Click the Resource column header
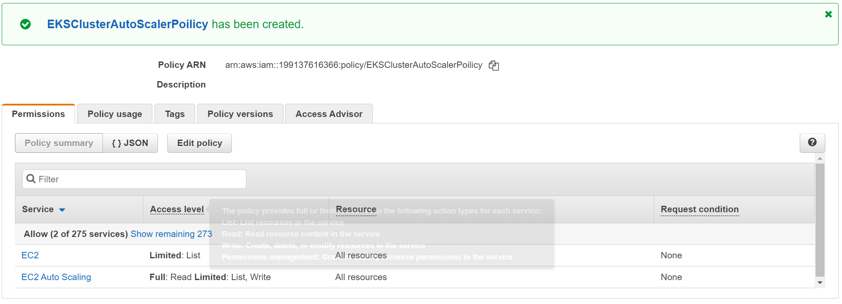Screen dimensions: 842x304 pos(356,209)
